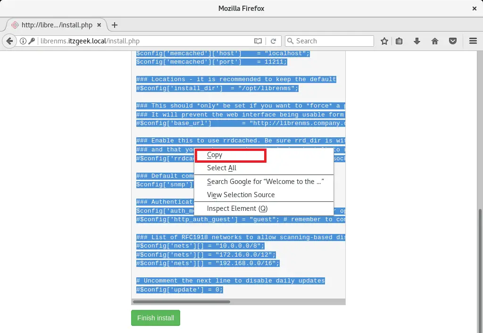Choose Select All from the context menu
The image size is (483, 333).
264,168
